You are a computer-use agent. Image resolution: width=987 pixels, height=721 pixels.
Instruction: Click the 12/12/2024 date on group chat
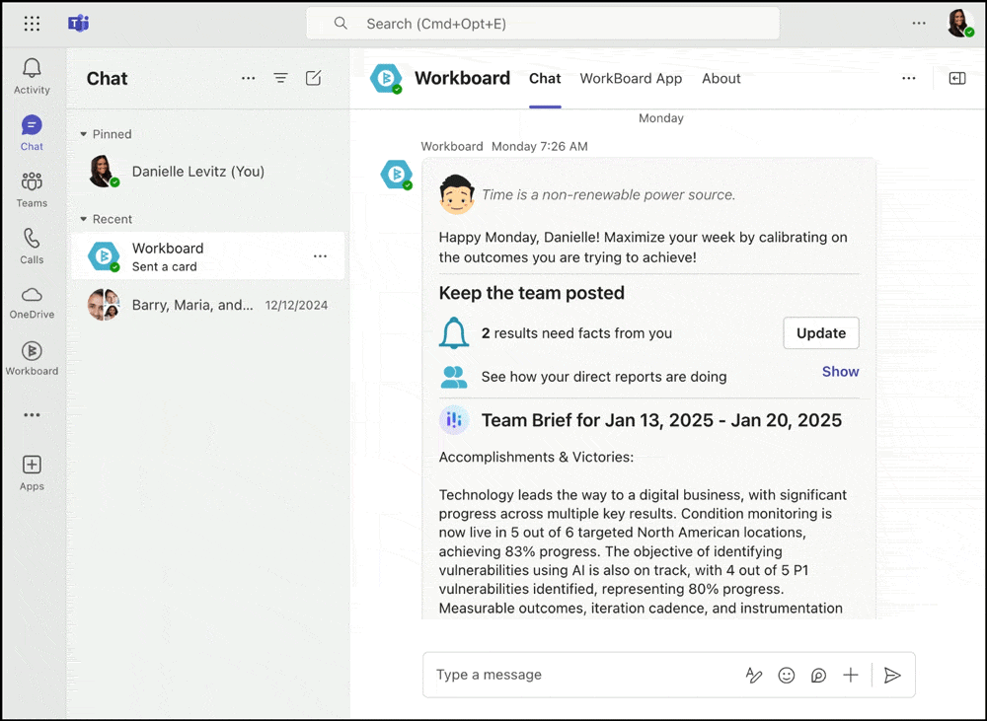296,305
